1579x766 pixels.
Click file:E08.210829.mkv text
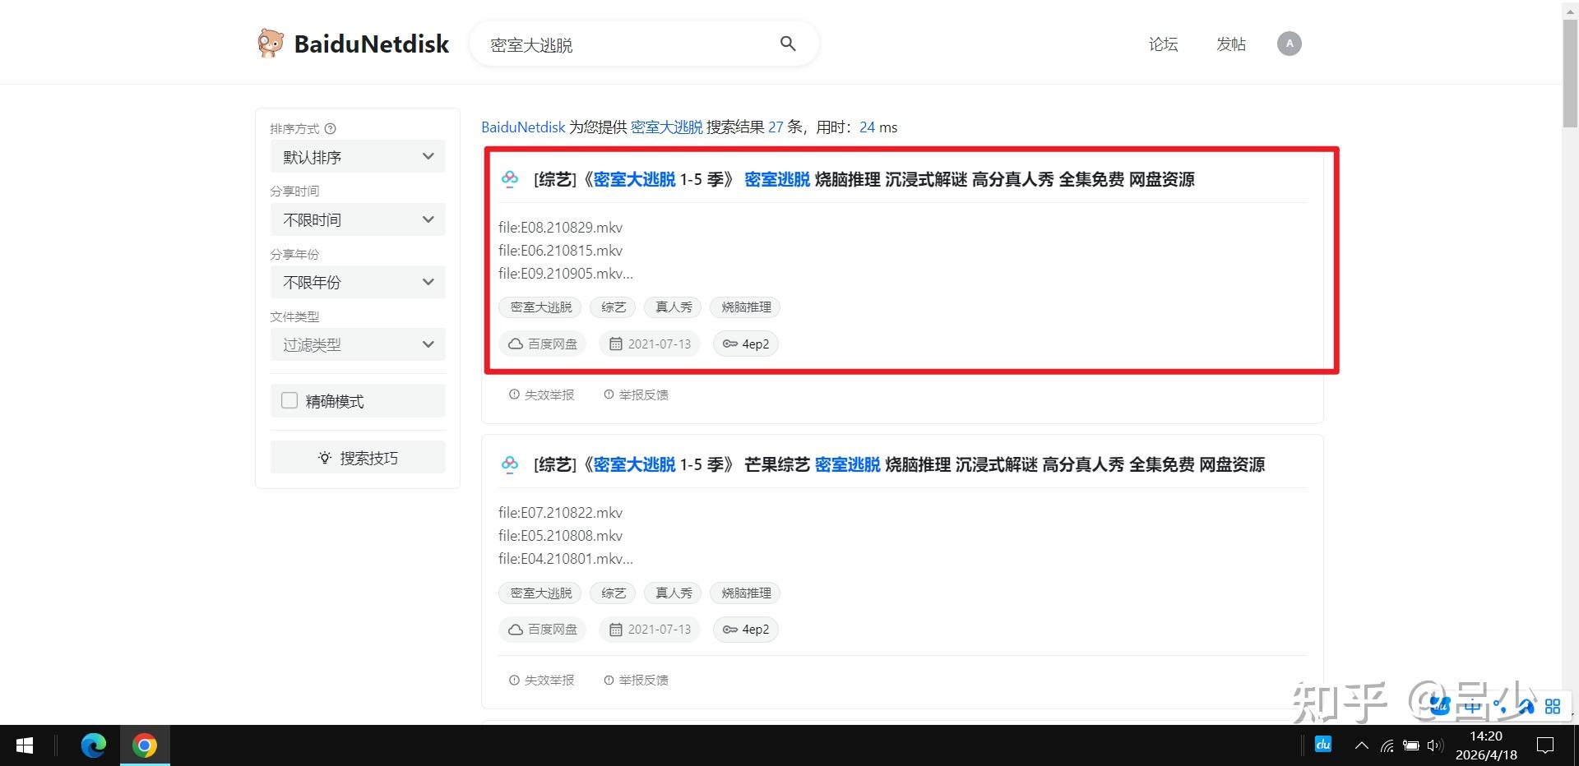click(560, 228)
